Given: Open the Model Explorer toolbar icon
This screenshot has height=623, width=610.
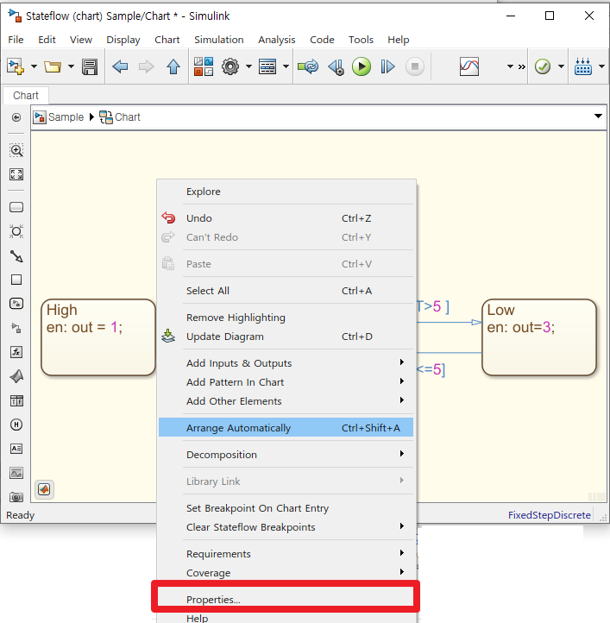Looking at the screenshot, I should [x=267, y=66].
